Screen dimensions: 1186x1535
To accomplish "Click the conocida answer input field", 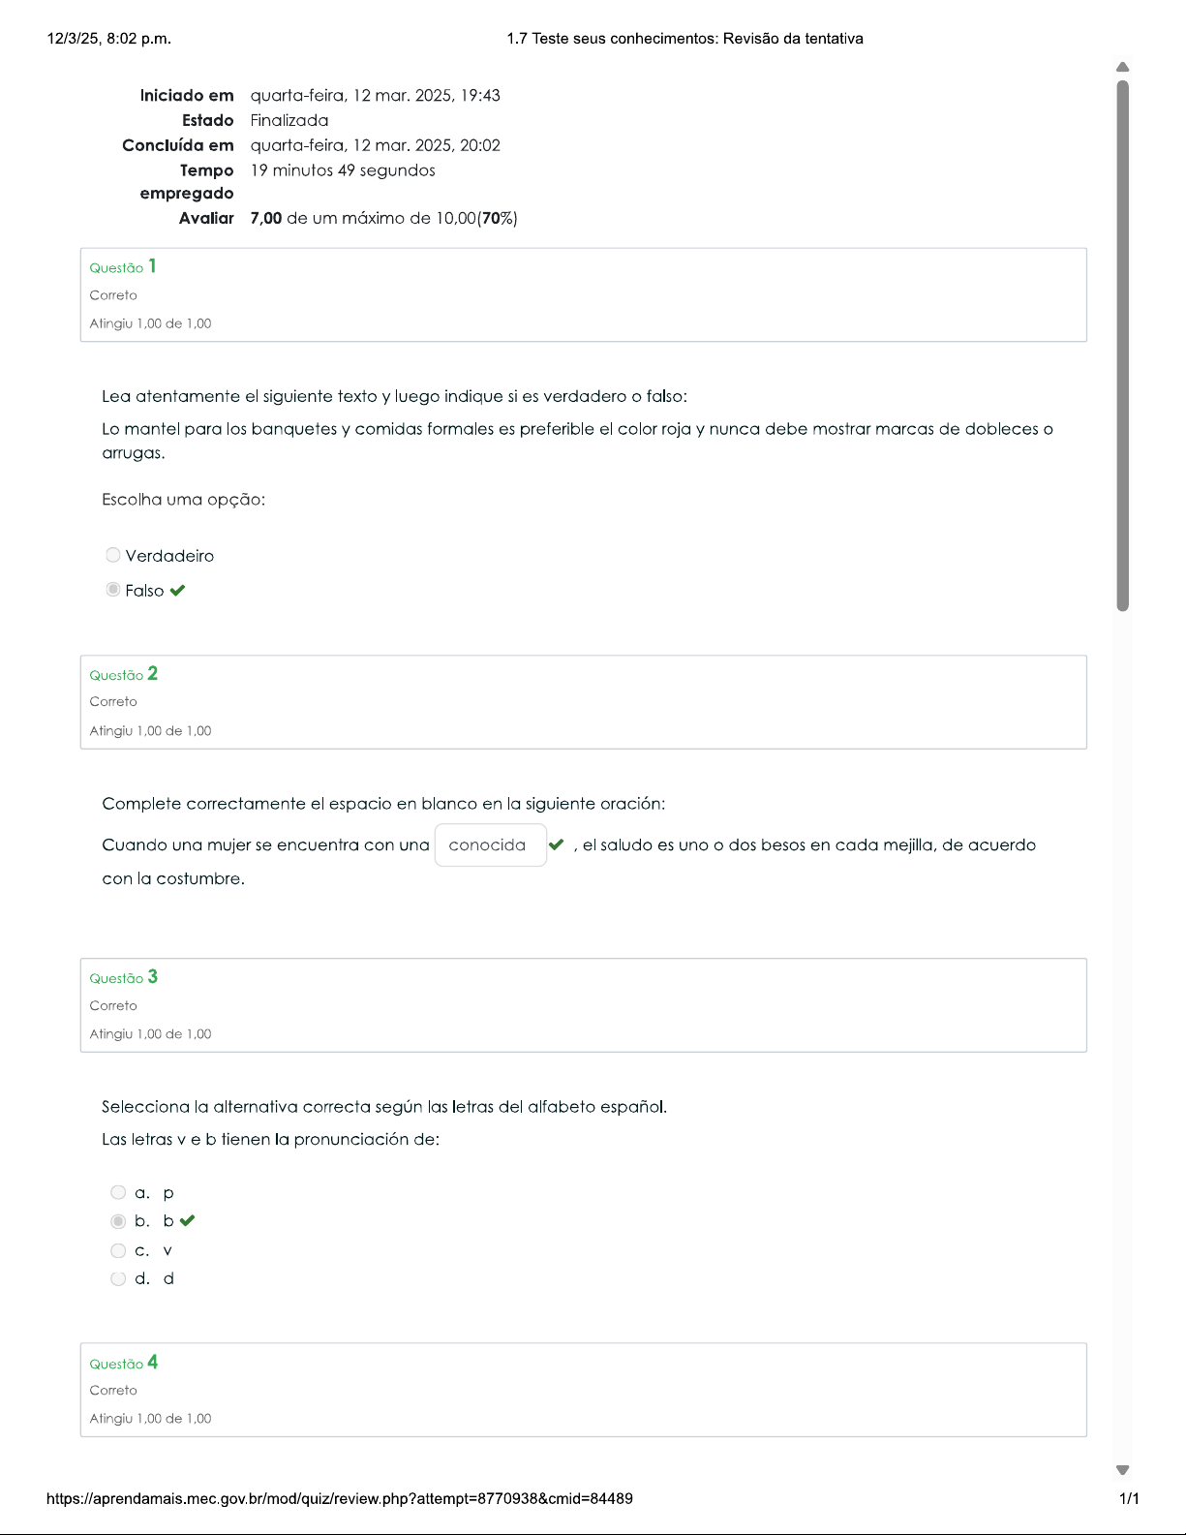I will (490, 844).
